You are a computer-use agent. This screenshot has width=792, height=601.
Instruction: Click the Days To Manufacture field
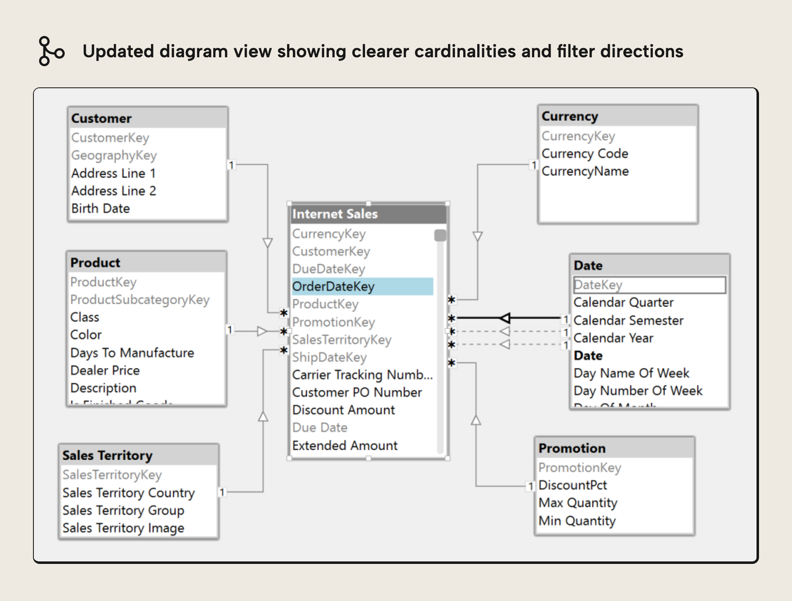tap(132, 353)
